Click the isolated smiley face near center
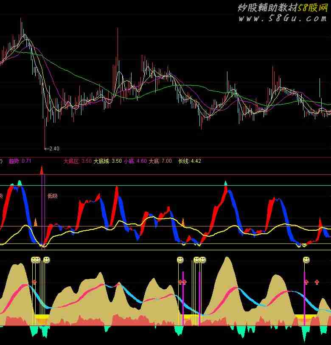Viewport: 331px width, 345px height. tap(180, 260)
